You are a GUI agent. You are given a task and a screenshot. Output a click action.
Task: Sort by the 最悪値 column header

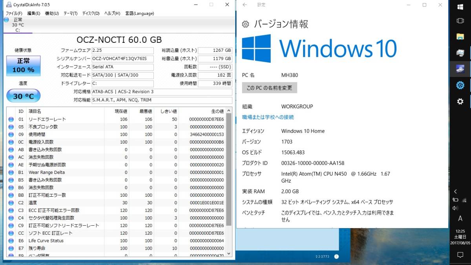(141, 111)
